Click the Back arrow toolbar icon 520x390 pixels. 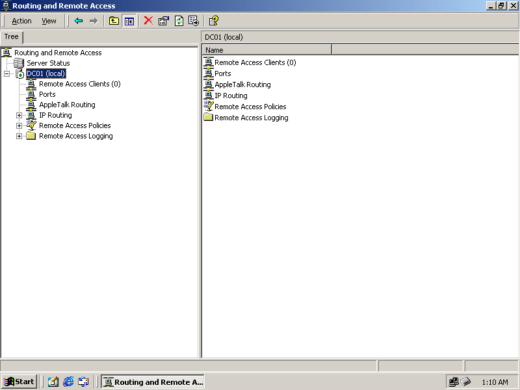tap(79, 21)
